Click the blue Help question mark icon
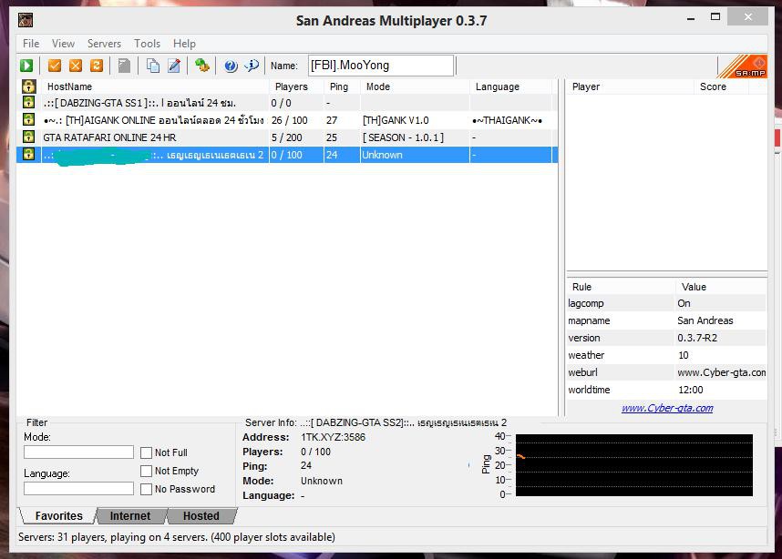 [231, 66]
